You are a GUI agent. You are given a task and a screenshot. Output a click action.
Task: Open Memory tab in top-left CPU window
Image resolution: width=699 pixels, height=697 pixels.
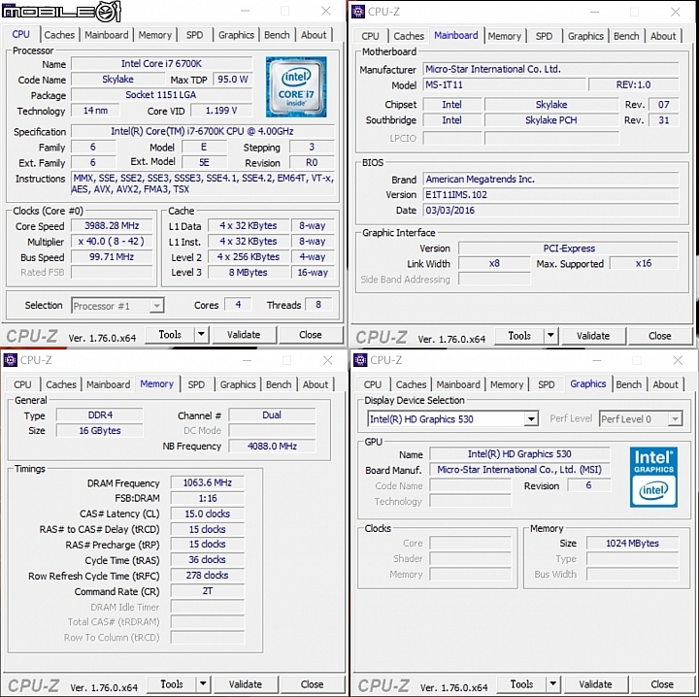click(154, 35)
